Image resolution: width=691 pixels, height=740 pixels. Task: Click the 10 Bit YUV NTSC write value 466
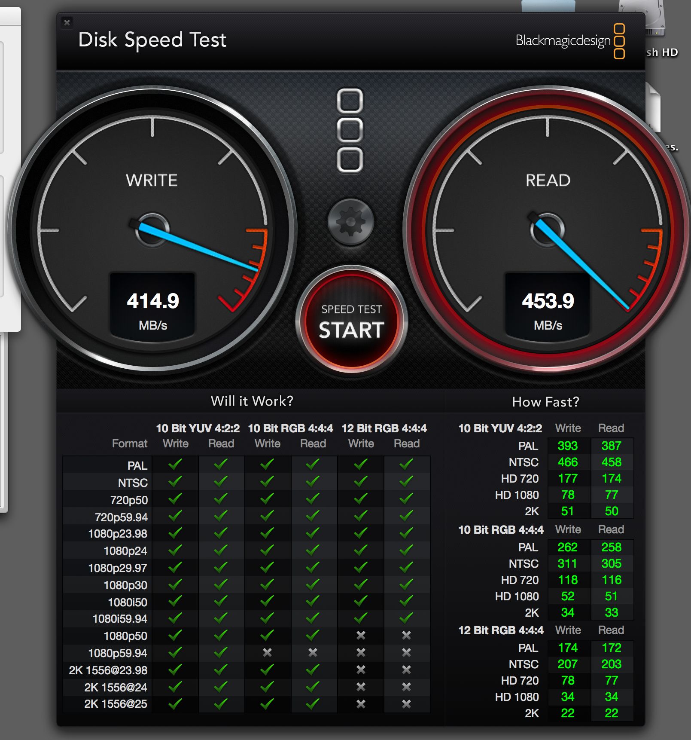[x=567, y=462]
